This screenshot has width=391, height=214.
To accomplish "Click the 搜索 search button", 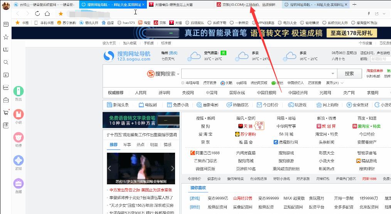I will point(349,74).
